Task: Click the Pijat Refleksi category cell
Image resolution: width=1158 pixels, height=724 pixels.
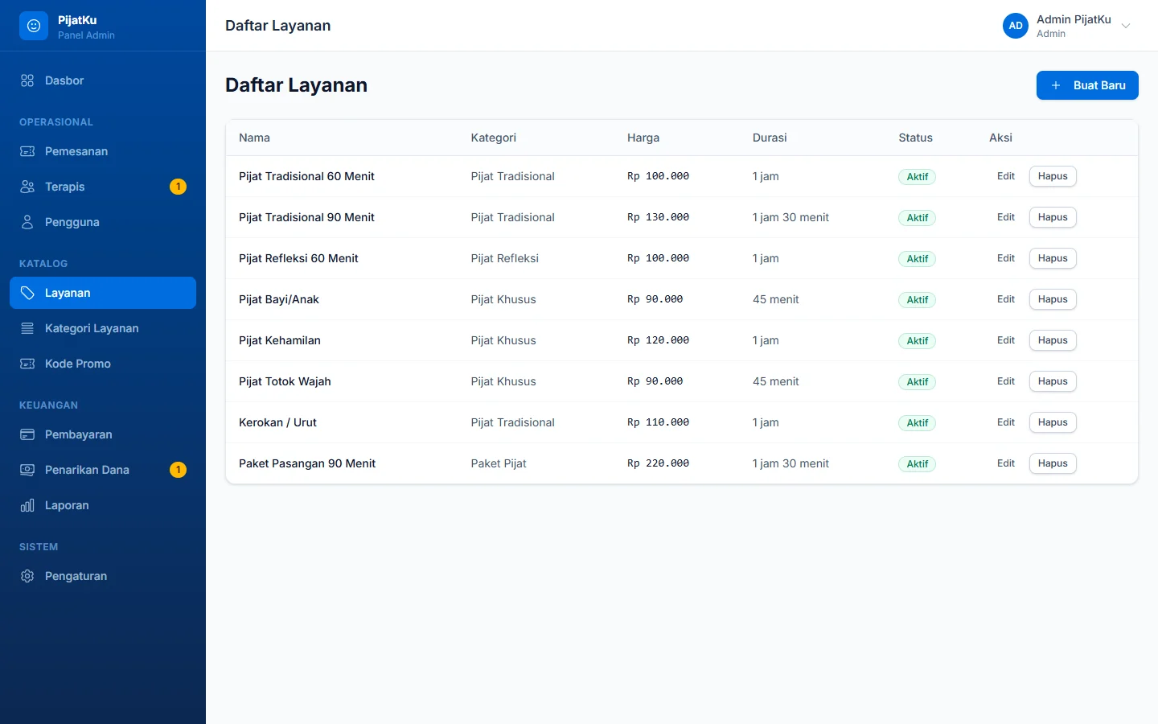Action: 505,258
